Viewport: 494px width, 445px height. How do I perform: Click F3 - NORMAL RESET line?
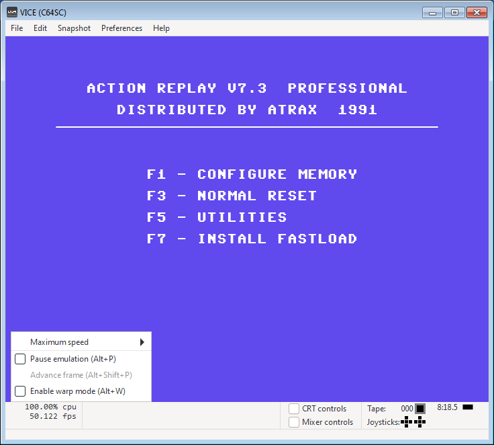pos(232,196)
